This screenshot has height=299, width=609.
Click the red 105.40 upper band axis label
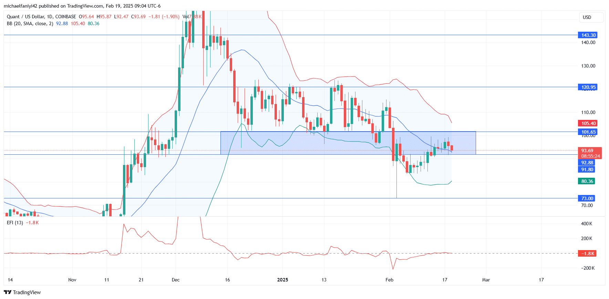(x=588, y=123)
